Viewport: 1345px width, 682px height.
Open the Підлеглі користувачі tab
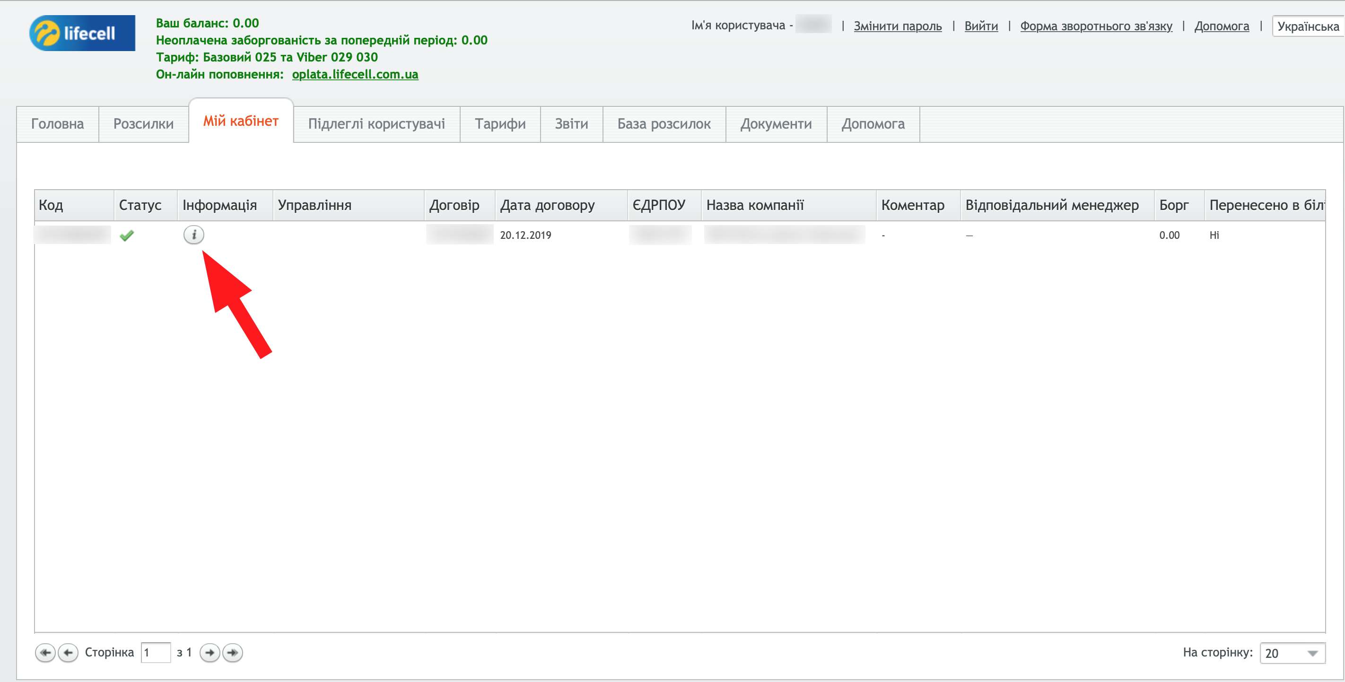(x=376, y=124)
